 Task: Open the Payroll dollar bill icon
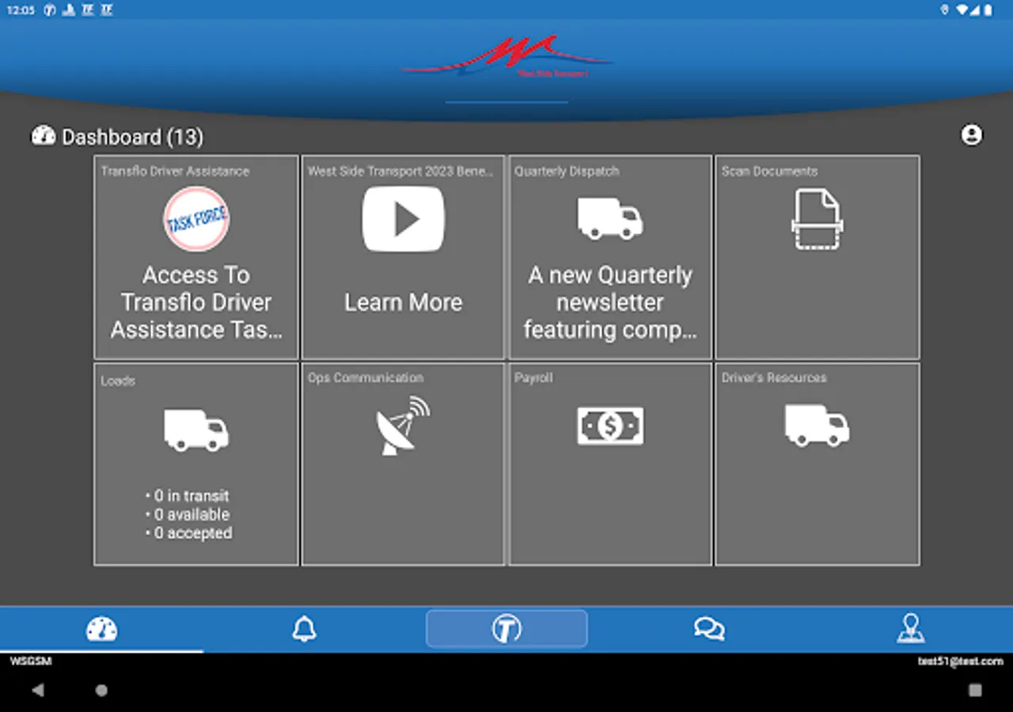[610, 426]
